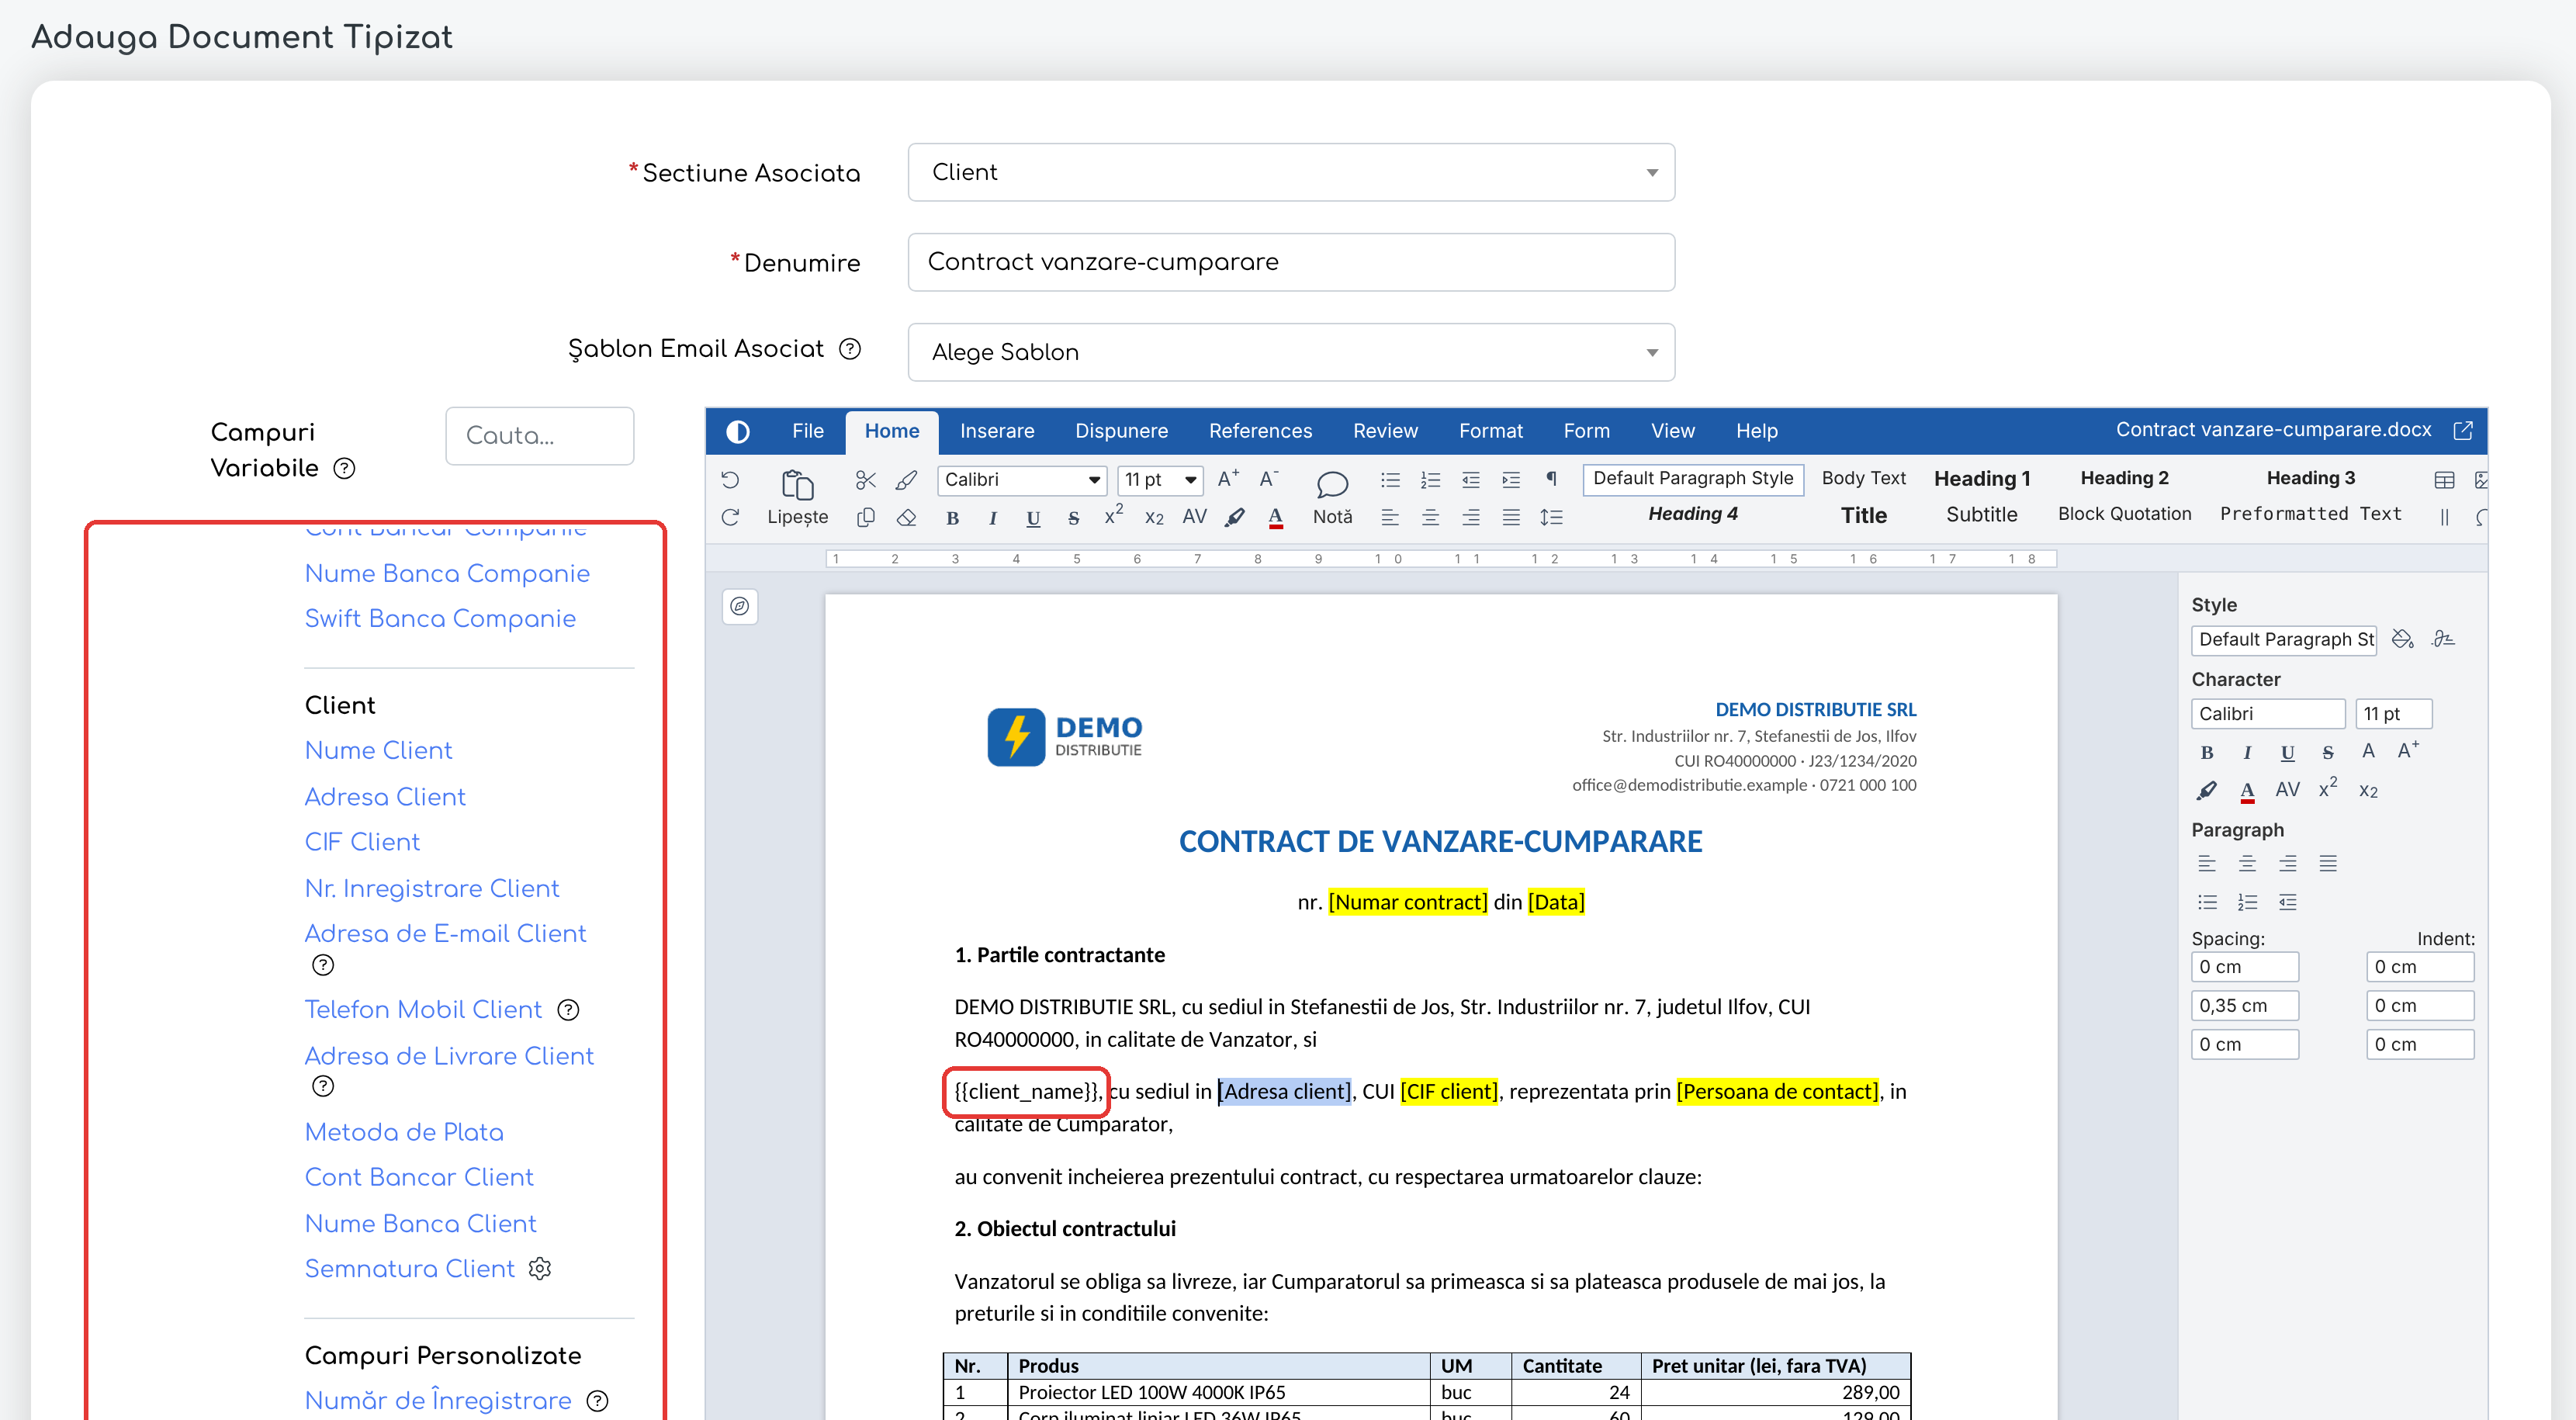The image size is (2576, 1420).
Task: Click the scissors cut icon
Action: click(865, 480)
